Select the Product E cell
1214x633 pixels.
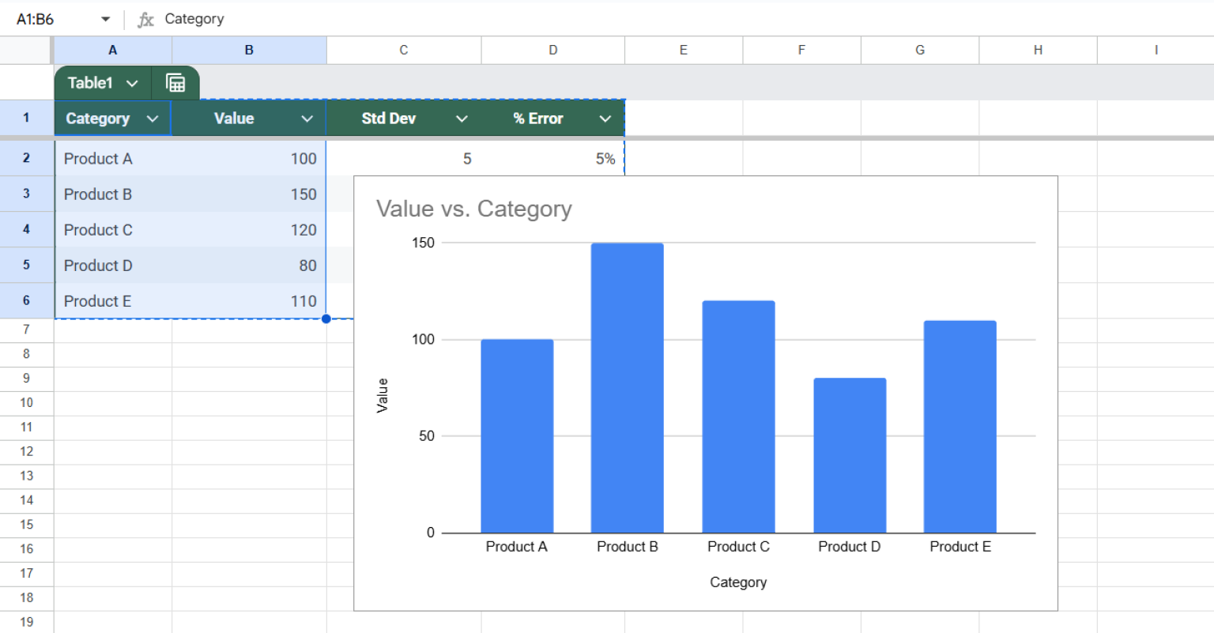pos(98,301)
